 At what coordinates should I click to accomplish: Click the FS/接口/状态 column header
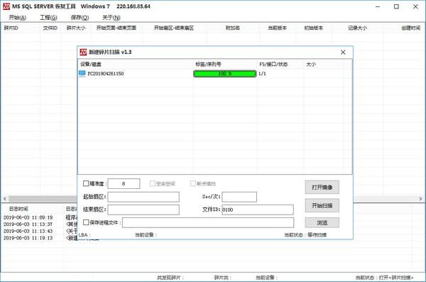pyautogui.click(x=273, y=64)
